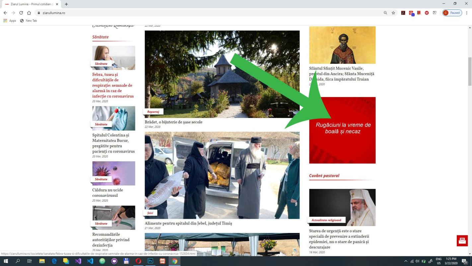This screenshot has width=472, height=266.
Task: Open the Sănătate section heading link
Action: (100, 37)
